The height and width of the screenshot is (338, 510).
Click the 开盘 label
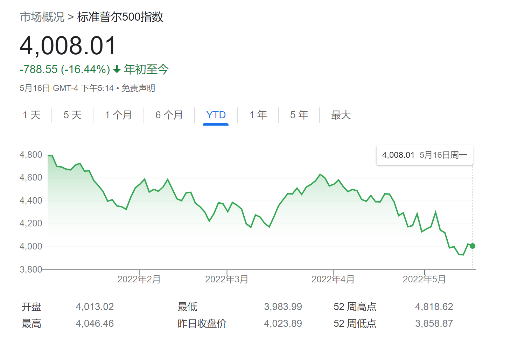click(x=32, y=307)
